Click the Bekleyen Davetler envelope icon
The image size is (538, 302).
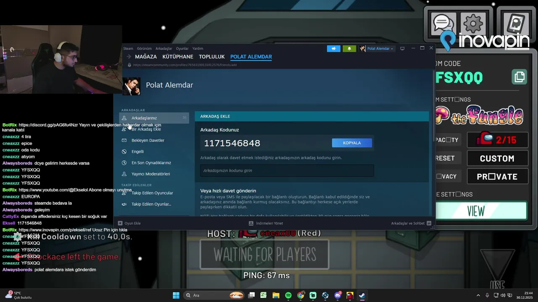(x=124, y=141)
